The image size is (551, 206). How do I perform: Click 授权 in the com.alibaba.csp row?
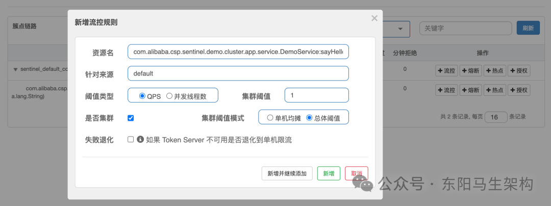(x=519, y=90)
